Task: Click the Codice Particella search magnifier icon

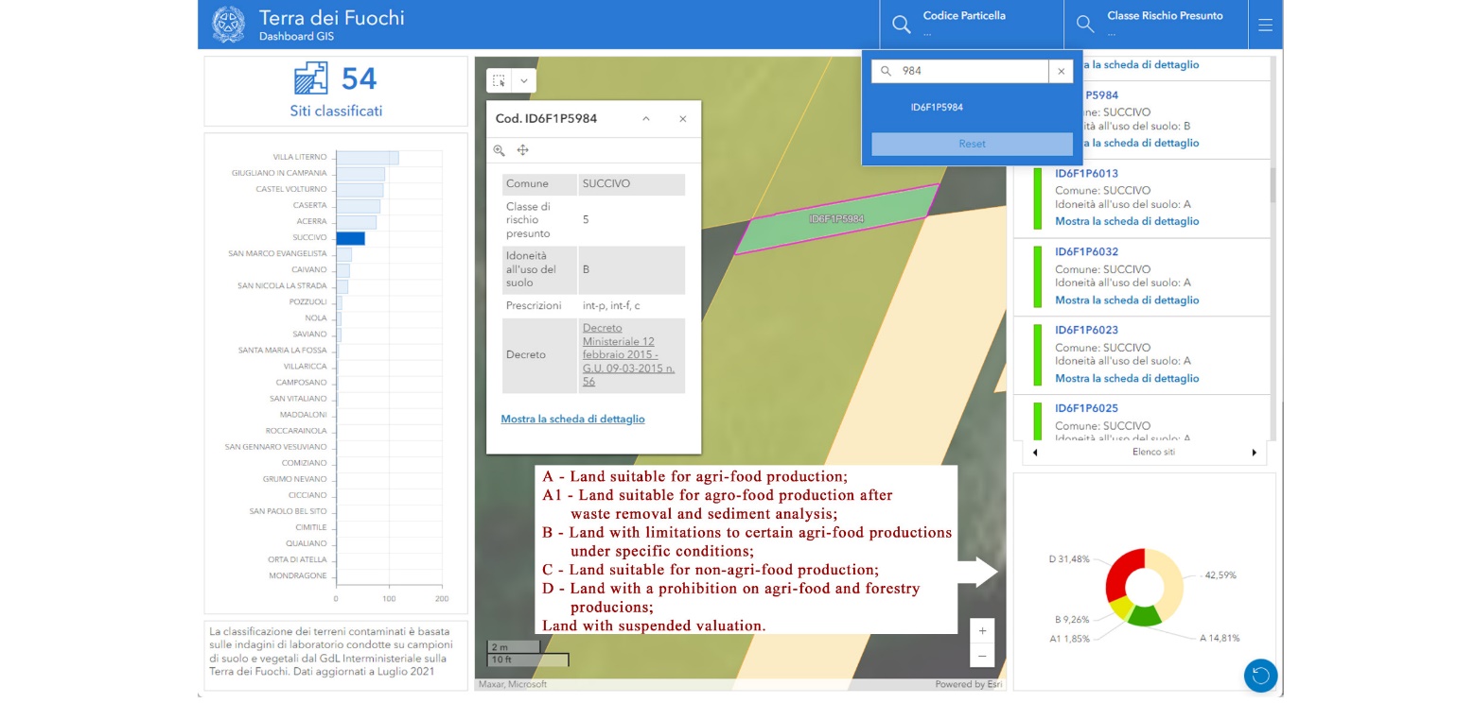Action: click(x=901, y=26)
